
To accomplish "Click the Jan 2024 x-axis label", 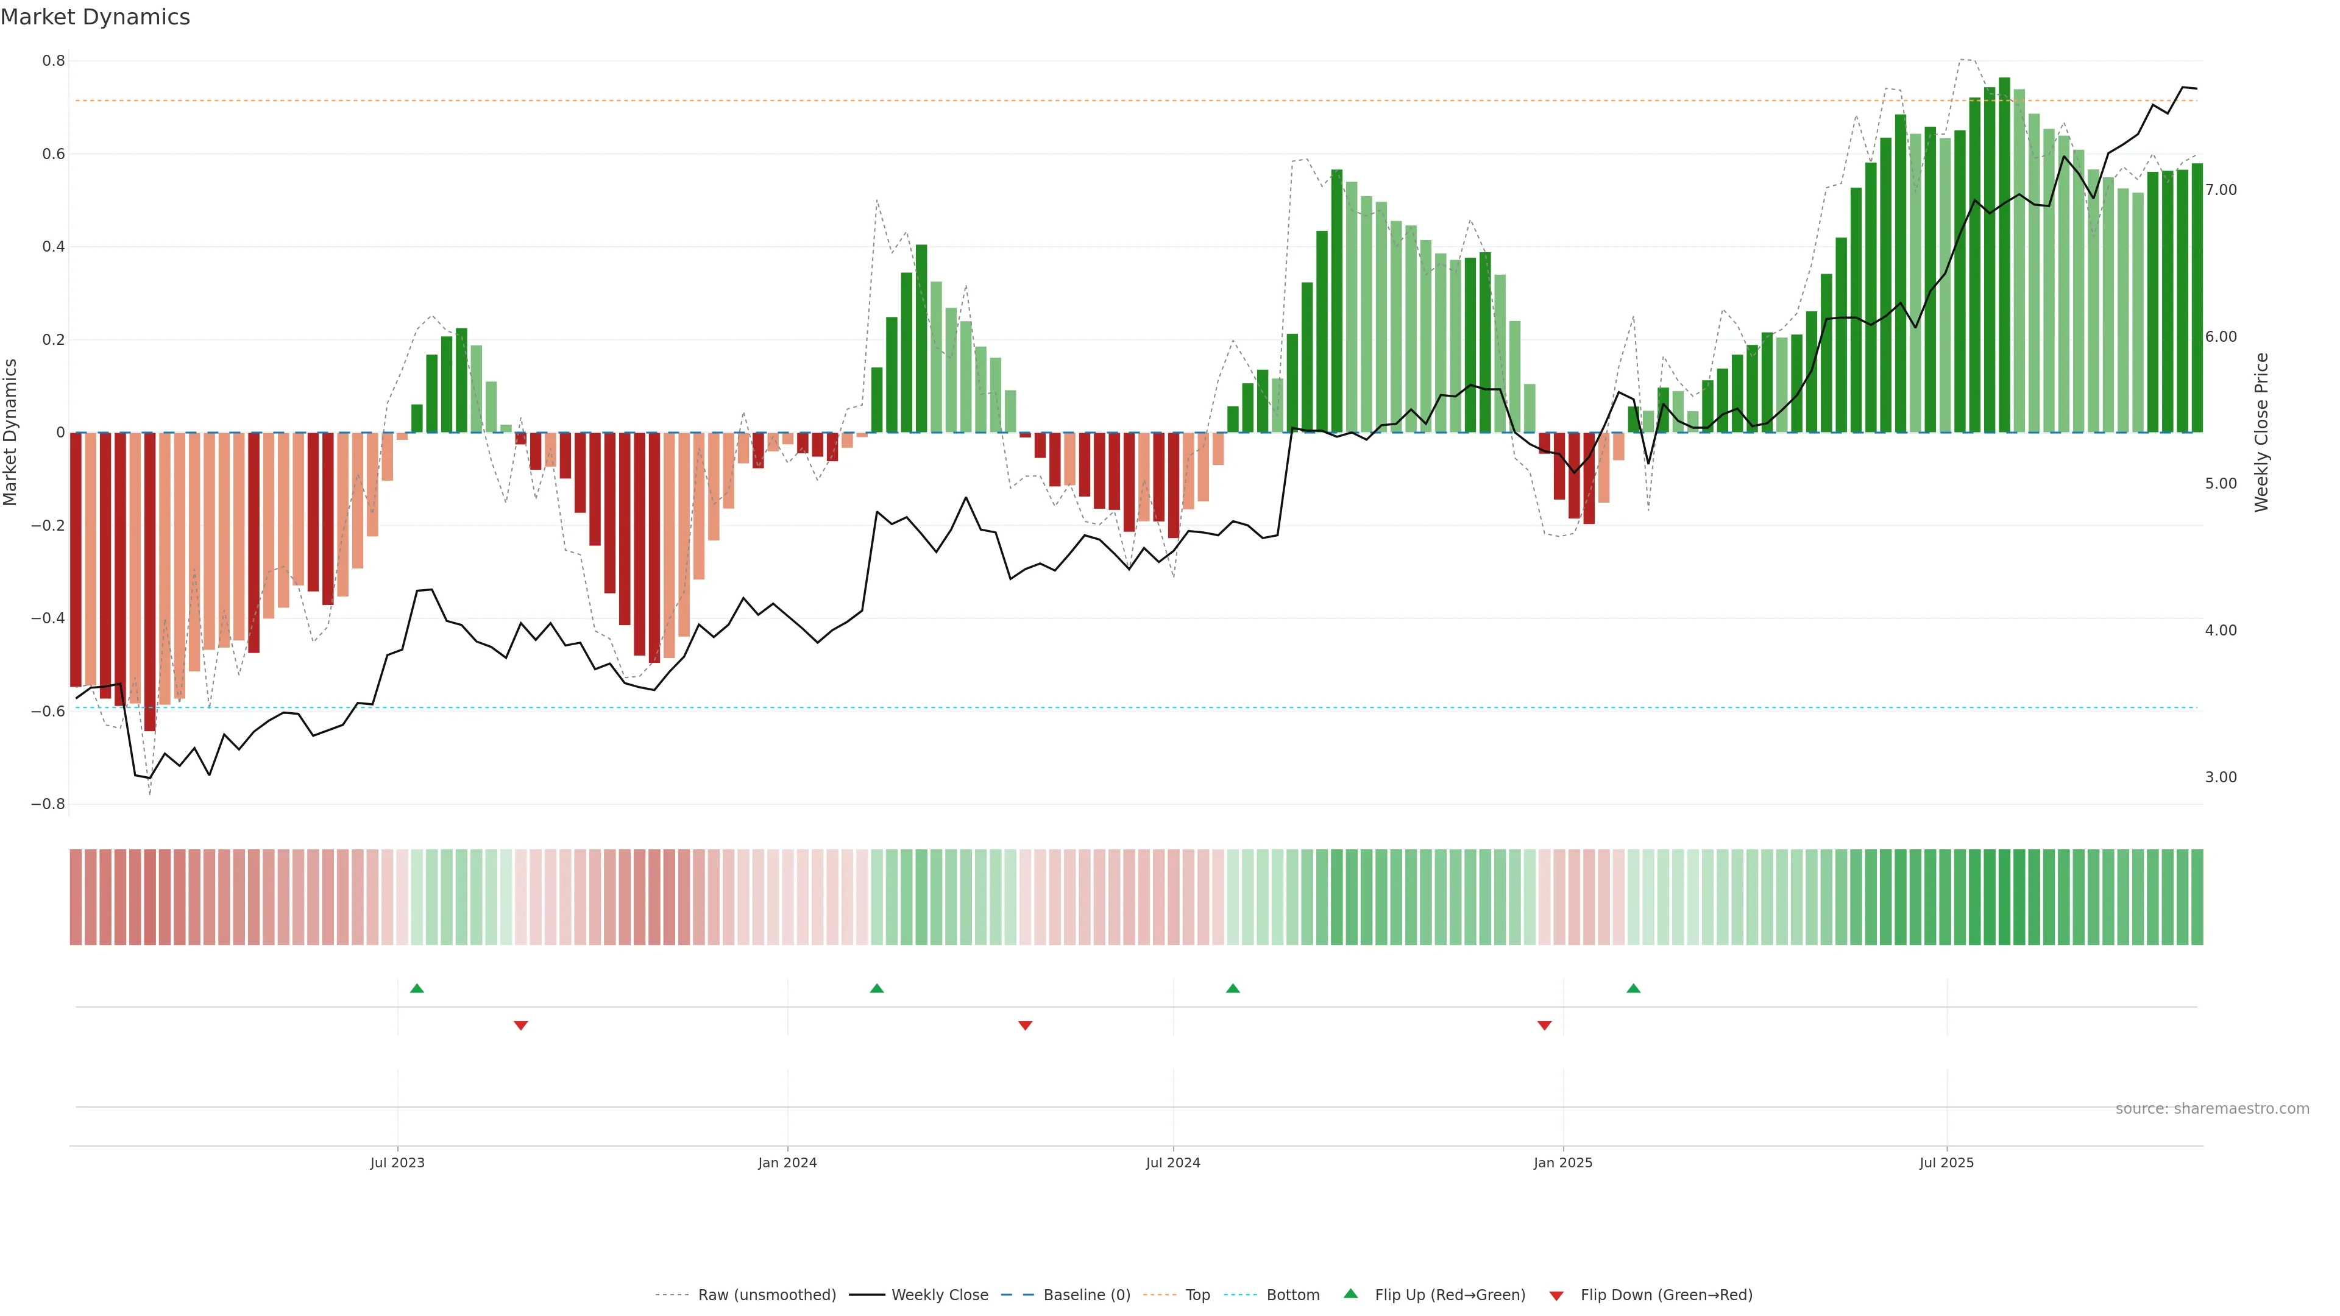I will (787, 1162).
